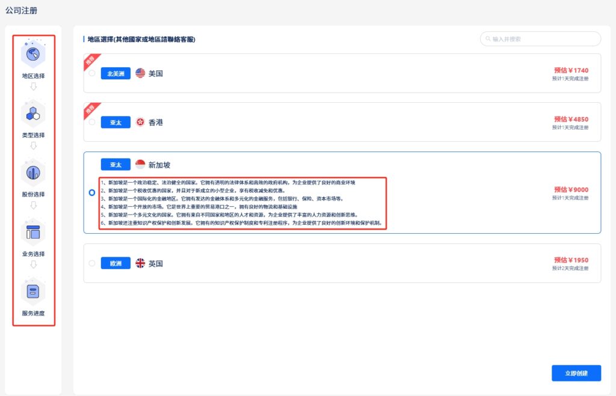Image resolution: width=616 pixels, height=396 pixels.
Task: Click the 预估¥1950 price
Action: tap(571, 260)
